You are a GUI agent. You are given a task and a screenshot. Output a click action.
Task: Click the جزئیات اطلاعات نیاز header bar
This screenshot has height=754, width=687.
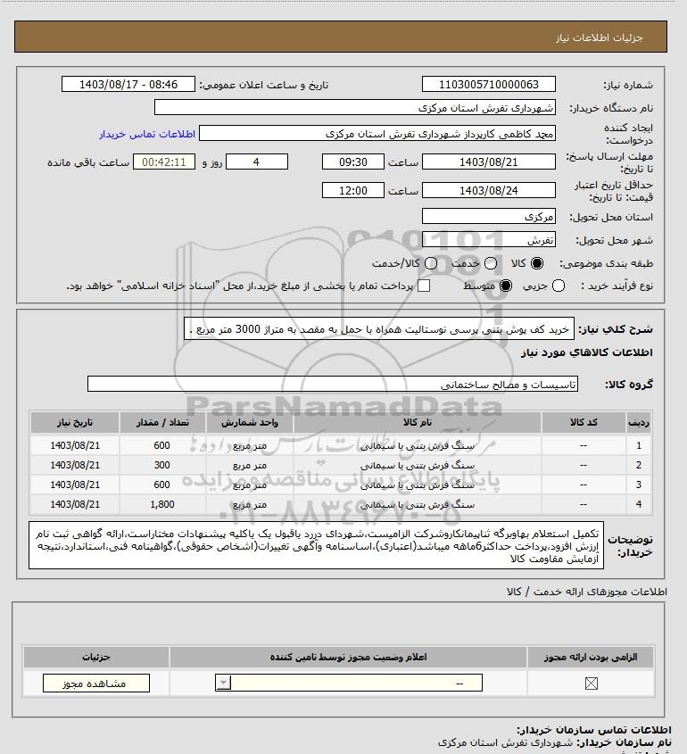coord(341,37)
